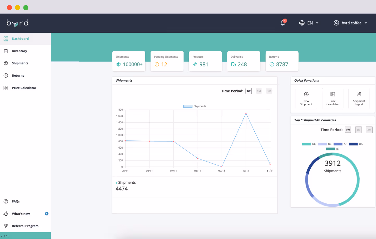Screen dimensions: 376x239
Task: Expand the byrd coffee account dropdown arrow
Action: coord(366,23)
